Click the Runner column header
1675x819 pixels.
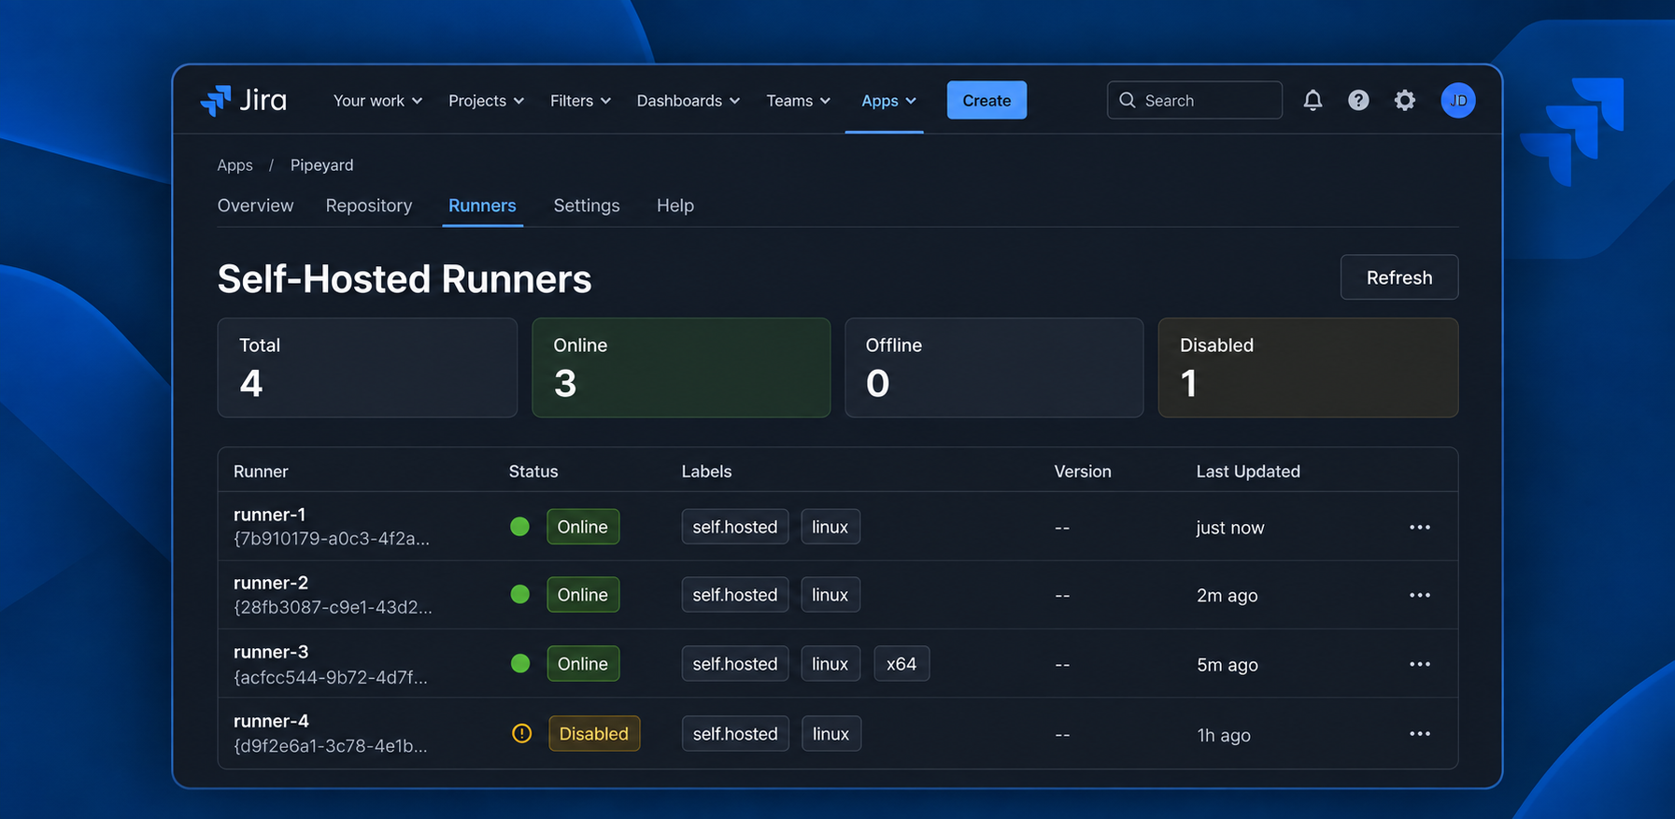261,472
